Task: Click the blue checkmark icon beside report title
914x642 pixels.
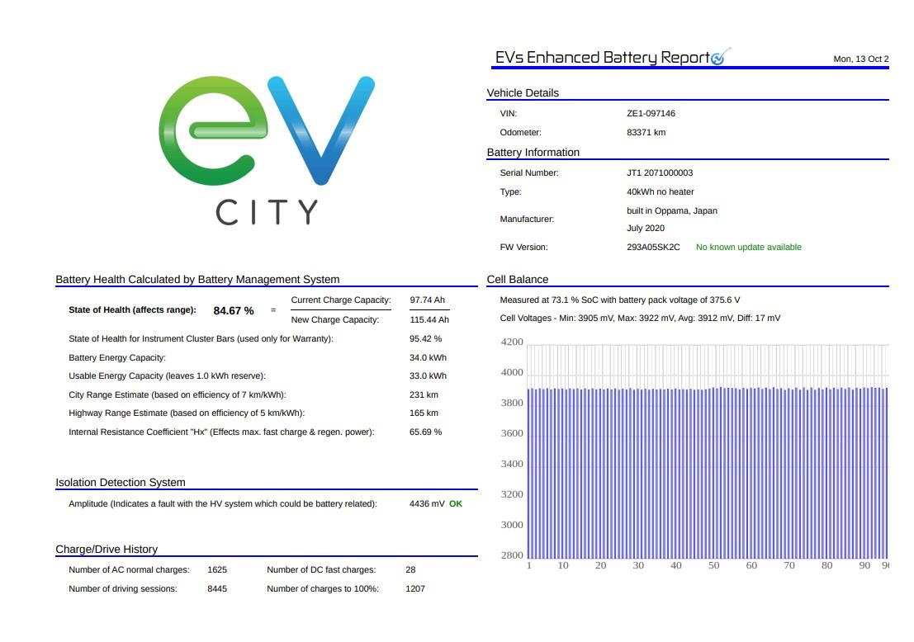Action: [x=719, y=58]
